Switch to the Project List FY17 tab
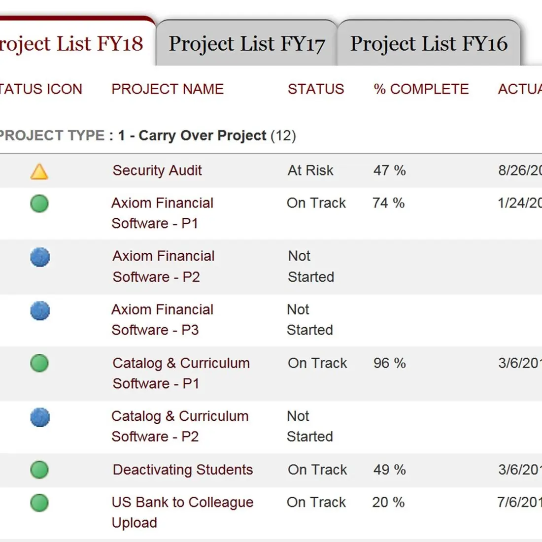542x542 pixels. (x=247, y=44)
